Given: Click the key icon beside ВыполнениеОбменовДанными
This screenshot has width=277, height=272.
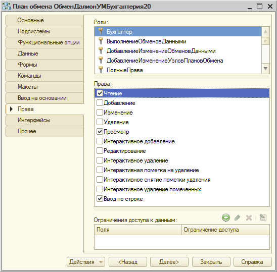Looking at the screenshot, I should (x=101, y=41).
